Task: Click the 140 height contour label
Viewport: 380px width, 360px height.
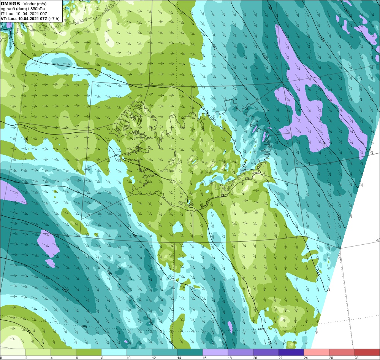Action: [x=264, y=56]
